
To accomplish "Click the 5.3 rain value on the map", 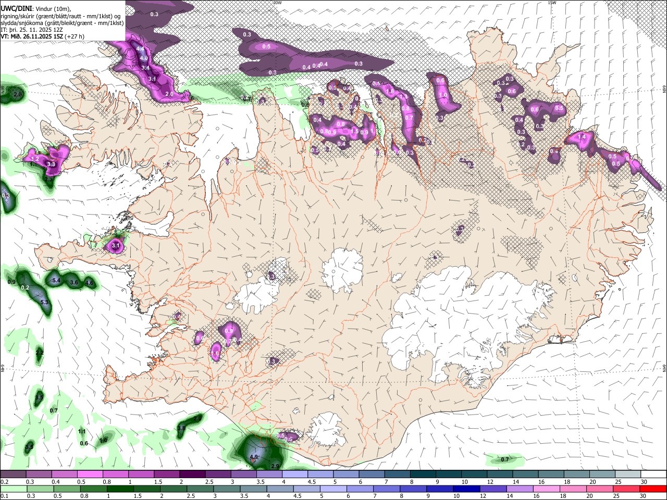I will tap(44, 303).
